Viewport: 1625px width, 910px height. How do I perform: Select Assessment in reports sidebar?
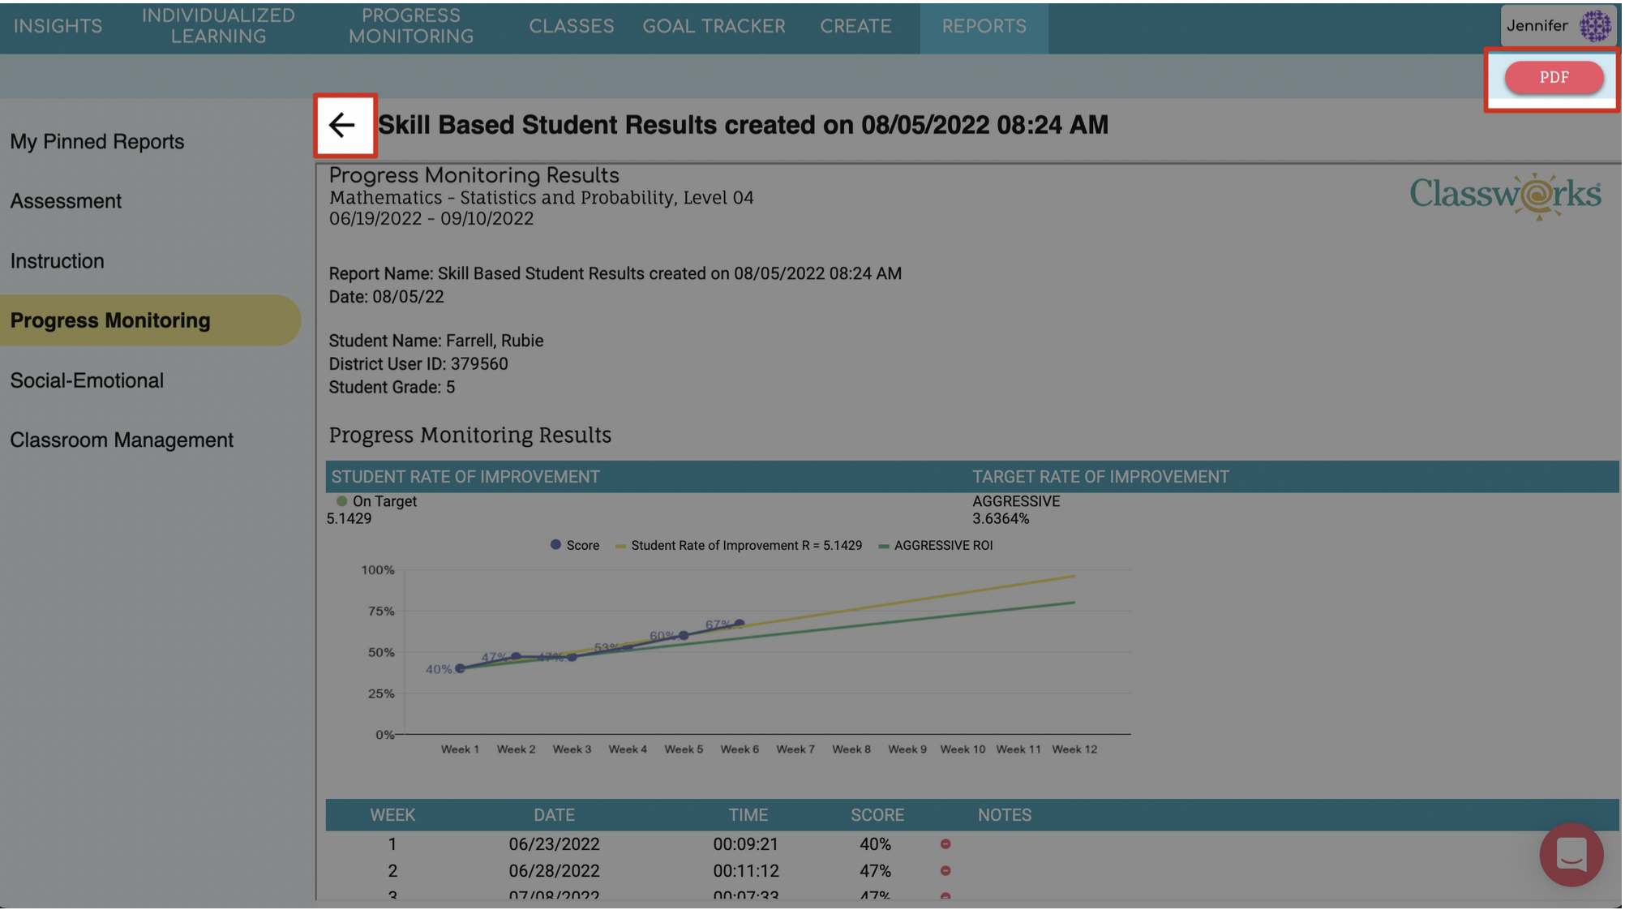point(66,201)
